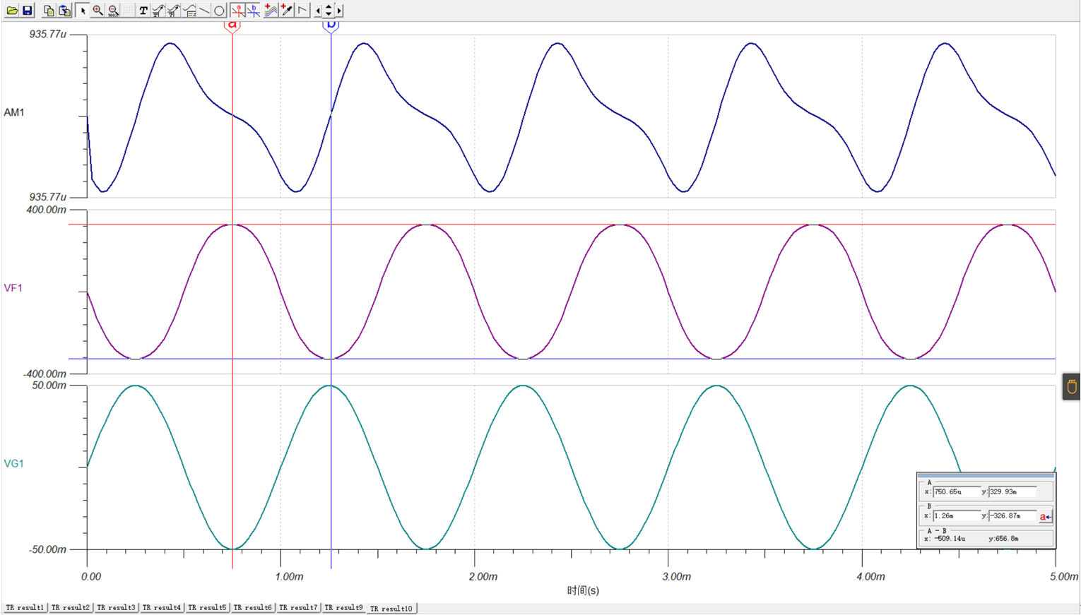Click the add eyedropper post-processor icon
This screenshot has height=615, width=1081.
(x=286, y=10)
